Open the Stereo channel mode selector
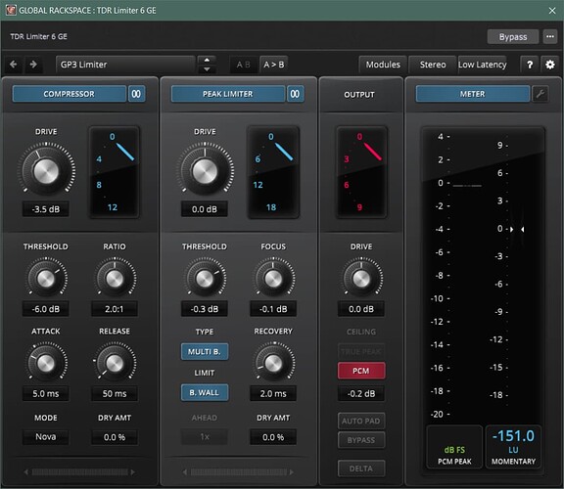This screenshot has width=564, height=489. (433, 65)
